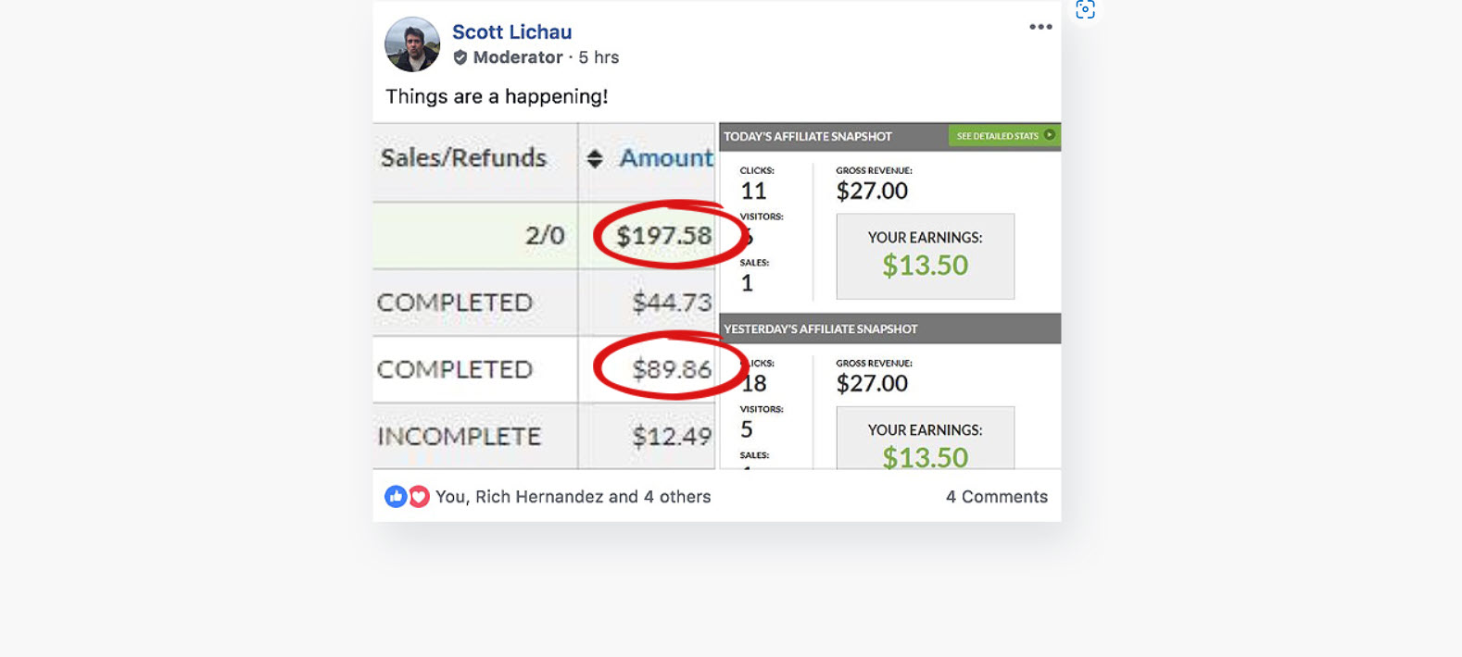Click Scott Lichau's profile picture
The width and height of the screenshot is (1462, 657).
click(x=412, y=44)
